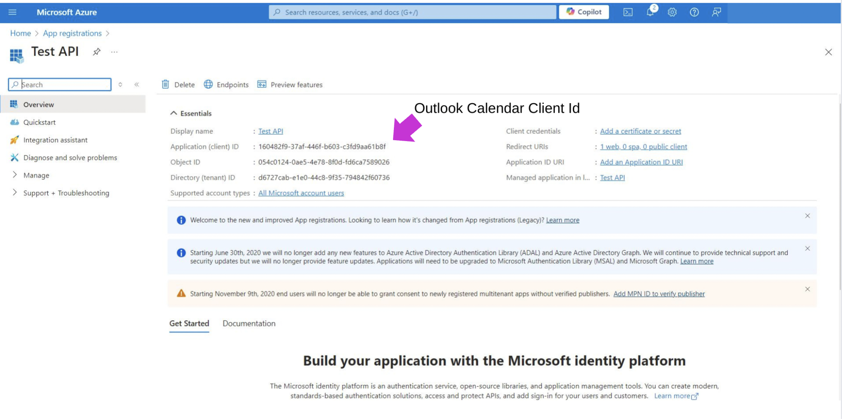Viewport: 842px width, 419px height.
Task: Open Cloud Shell from the top bar
Action: point(628,12)
